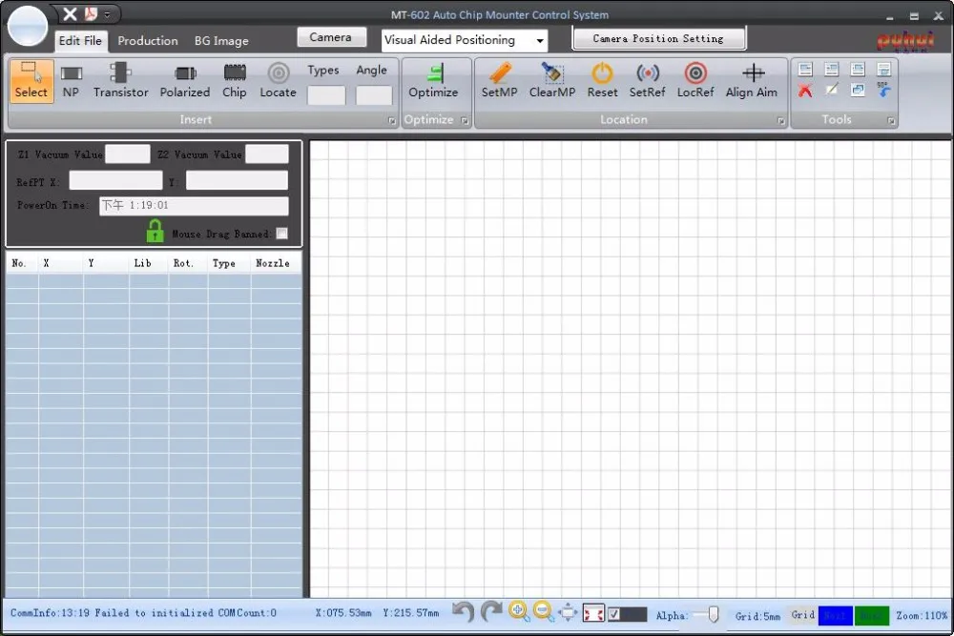The image size is (954, 636).
Task: Zoom out with the minus magnifier
Action: 544,611
